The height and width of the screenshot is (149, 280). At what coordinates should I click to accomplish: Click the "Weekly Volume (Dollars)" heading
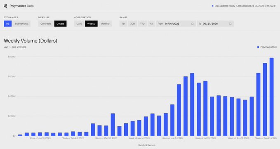click(x=31, y=41)
